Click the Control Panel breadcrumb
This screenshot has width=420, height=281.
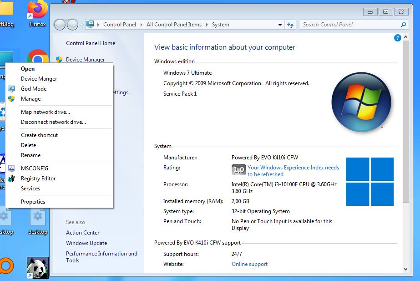pos(120,25)
